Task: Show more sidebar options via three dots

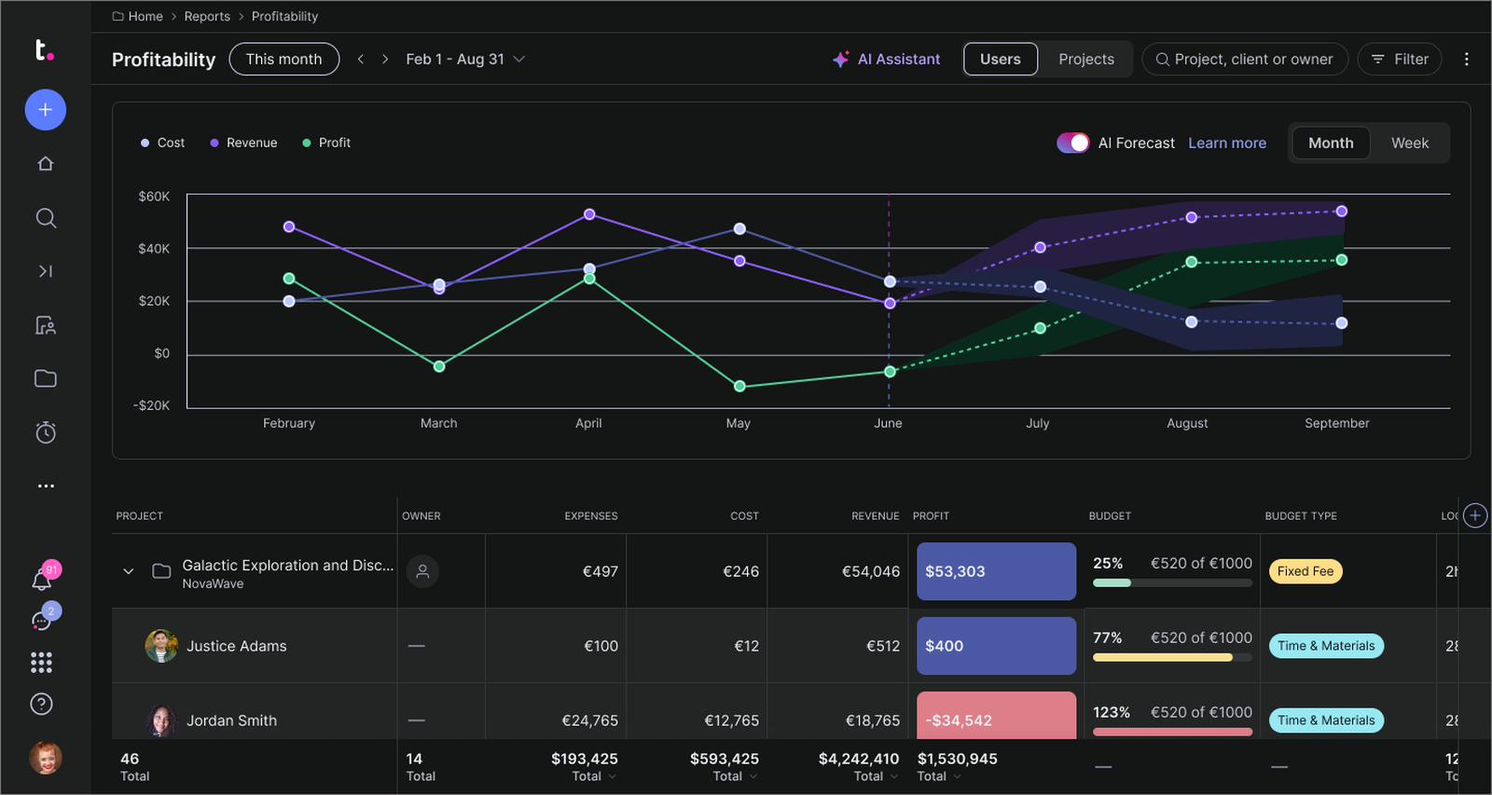Action: 46,486
